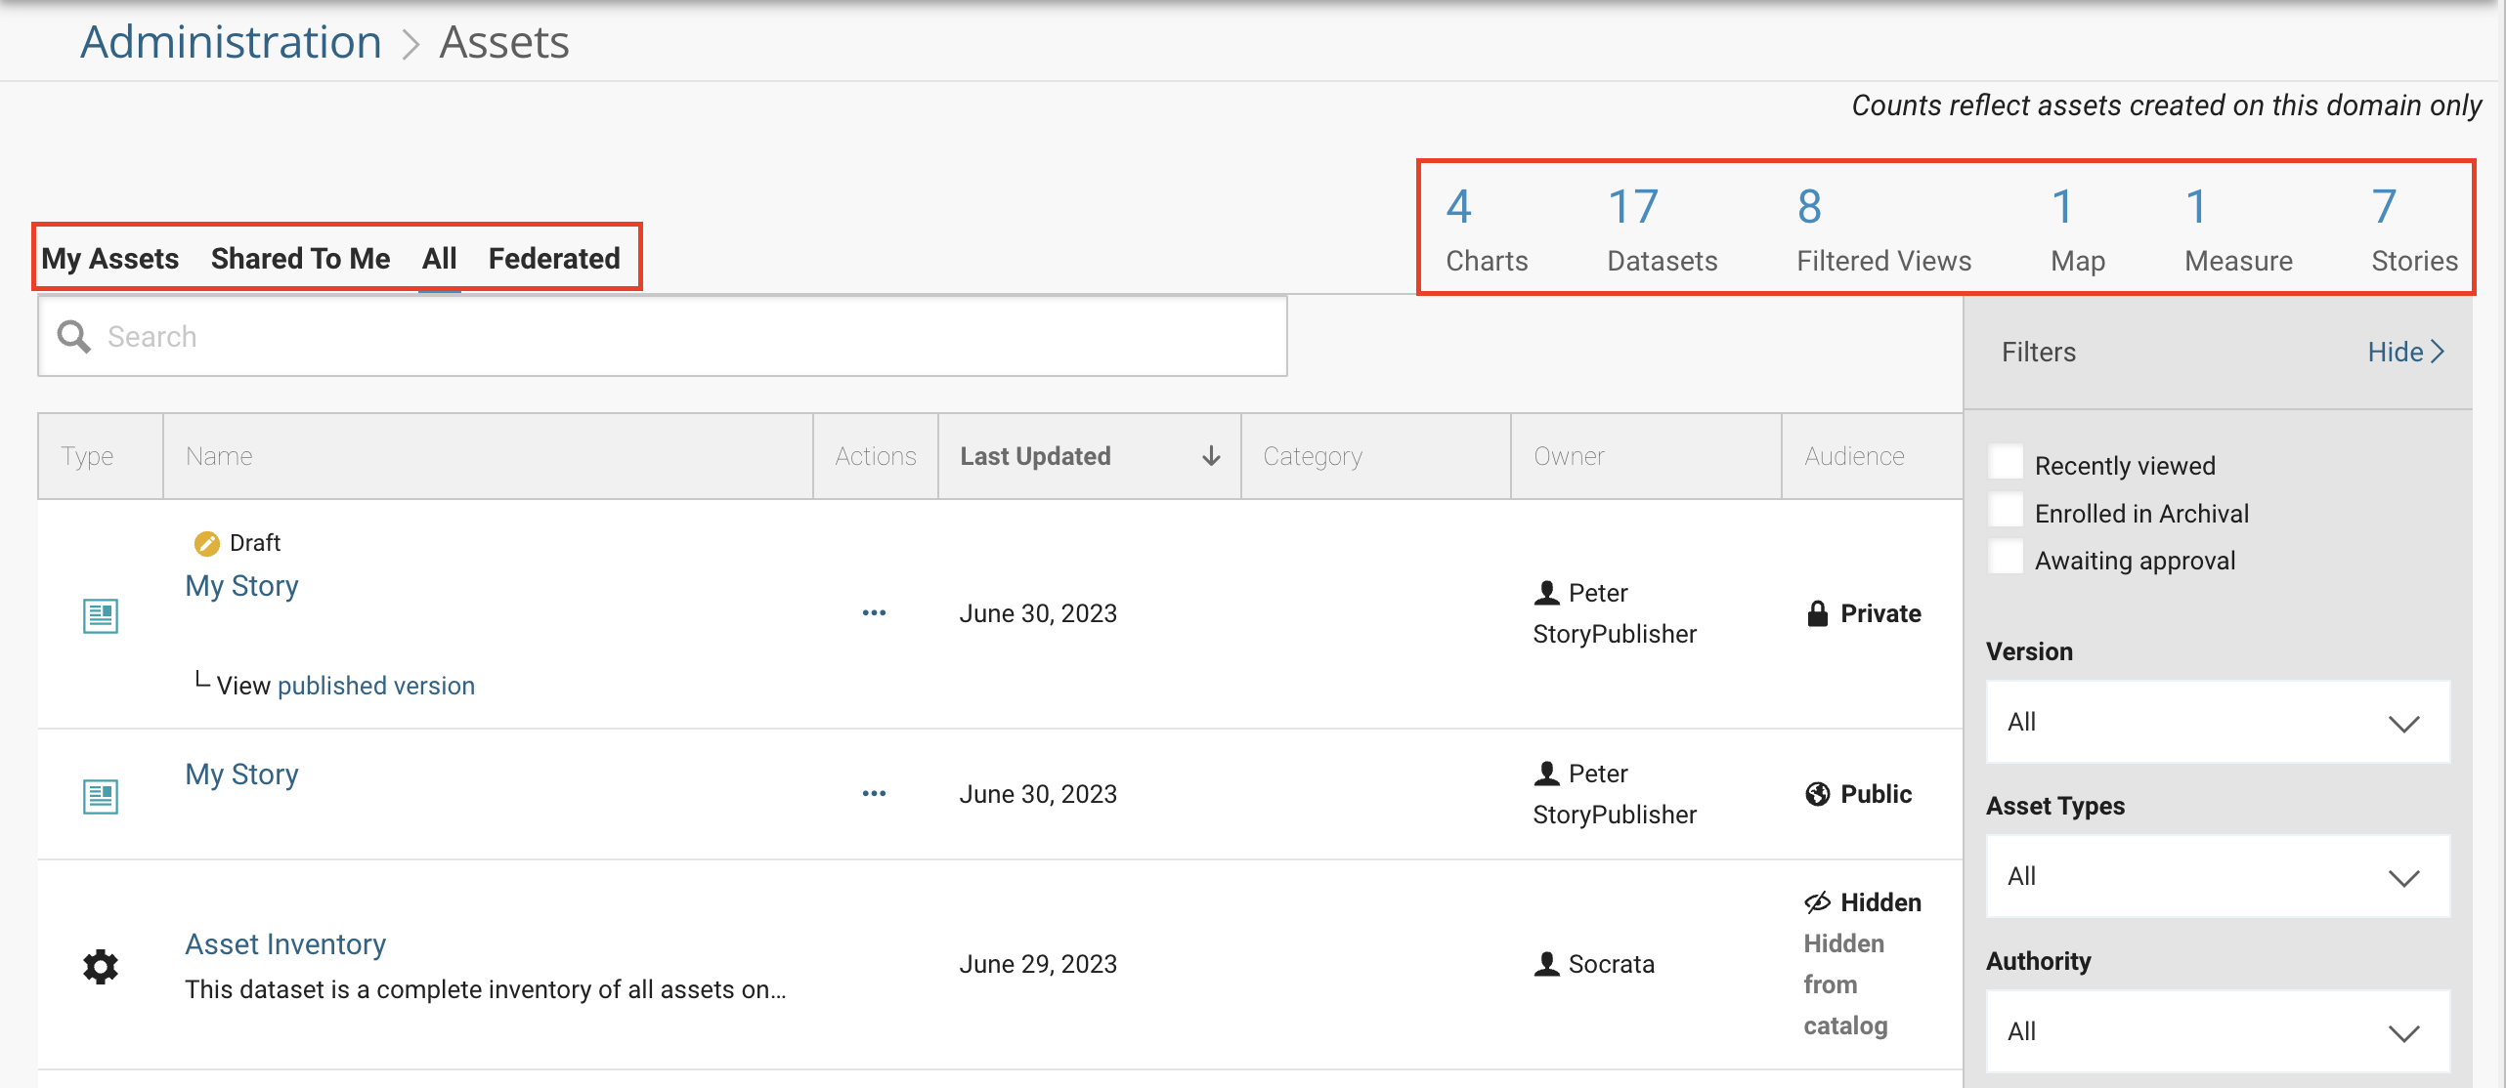Click the Public globe icon
Screen dimensions: 2506x1088
(1817, 794)
